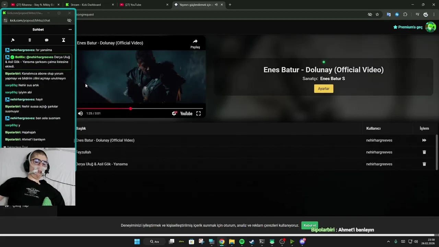Click the trash clear-chat icon in chat toolbar
439x247 pixels.
click(x=30, y=40)
